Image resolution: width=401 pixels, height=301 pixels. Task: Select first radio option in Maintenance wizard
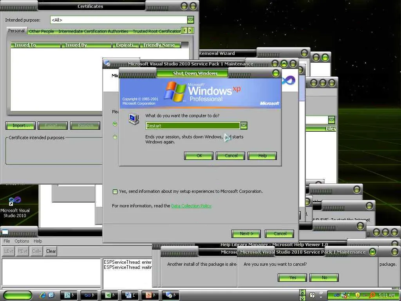click(x=115, y=124)
